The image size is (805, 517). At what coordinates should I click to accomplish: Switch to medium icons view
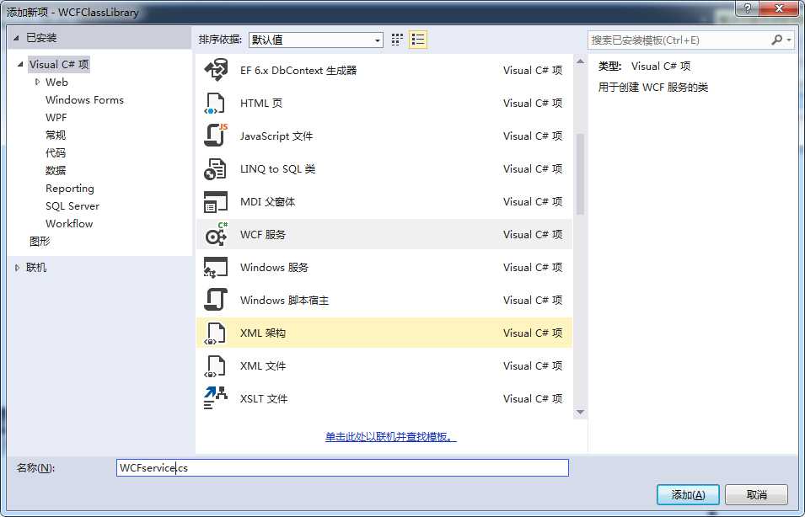[x=397, y=40]
